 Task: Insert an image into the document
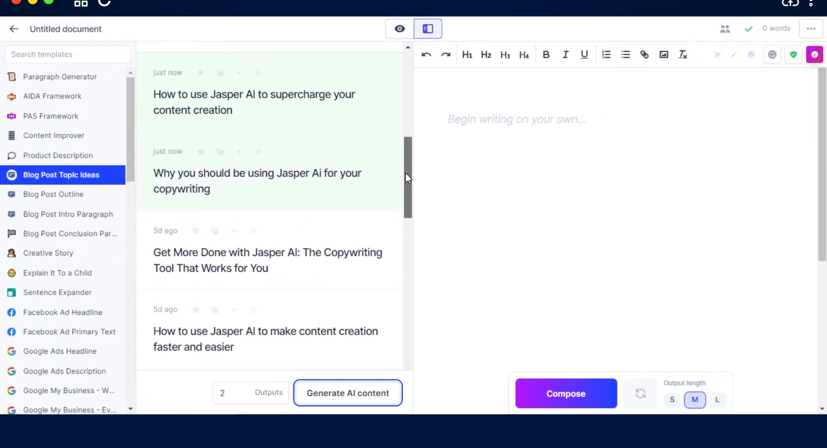(x=664, y=55)
